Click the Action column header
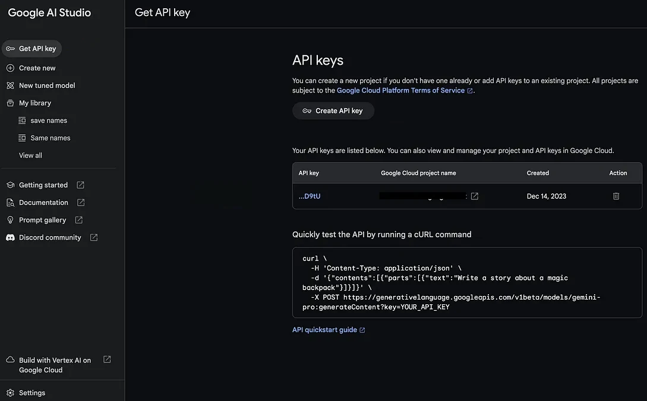 click(x=618, y=173)
